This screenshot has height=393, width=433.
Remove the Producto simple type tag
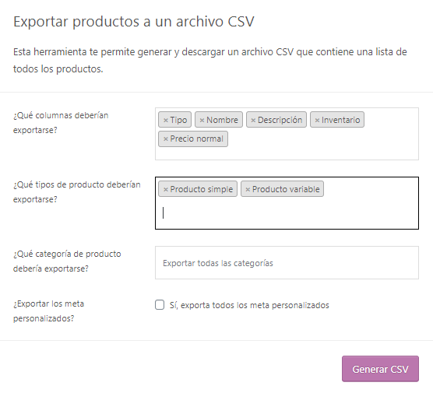[166, 190]
